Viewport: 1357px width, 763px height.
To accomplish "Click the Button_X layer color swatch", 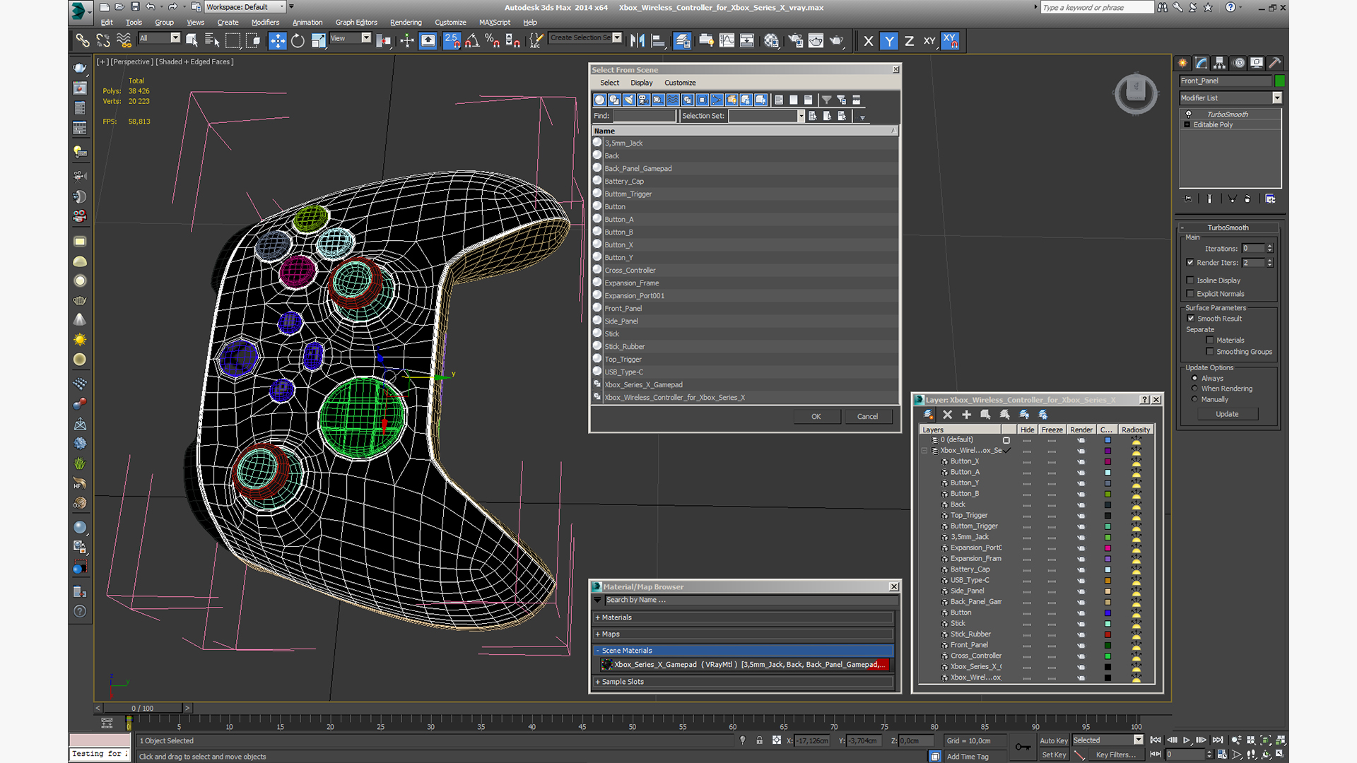I will click(1108, 461).
